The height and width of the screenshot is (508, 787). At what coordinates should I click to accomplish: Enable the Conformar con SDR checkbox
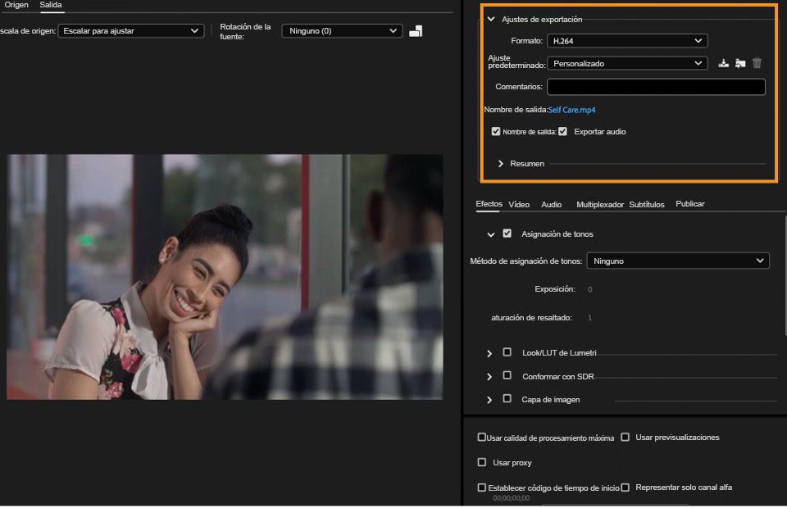tap(507, 376)
